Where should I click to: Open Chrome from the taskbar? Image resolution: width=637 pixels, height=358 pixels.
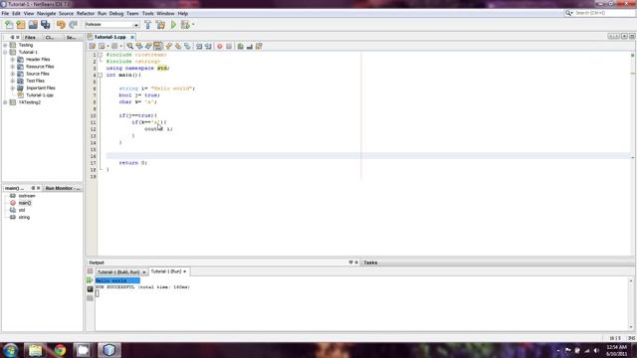60,350
